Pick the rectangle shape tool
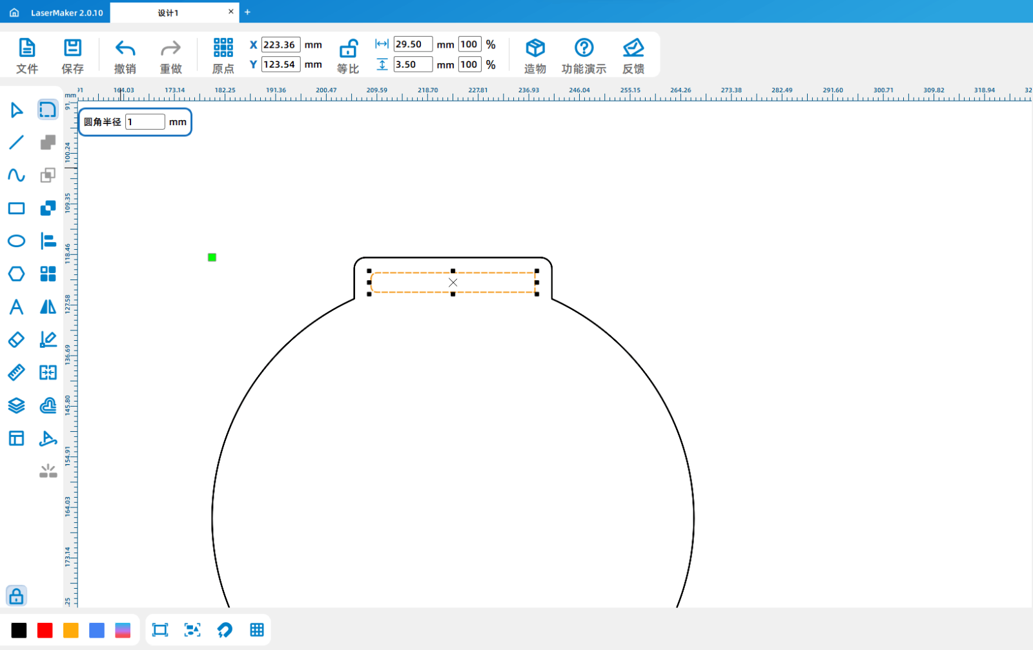The height and width of the screenshot is (650, 1033). point(16,208)
